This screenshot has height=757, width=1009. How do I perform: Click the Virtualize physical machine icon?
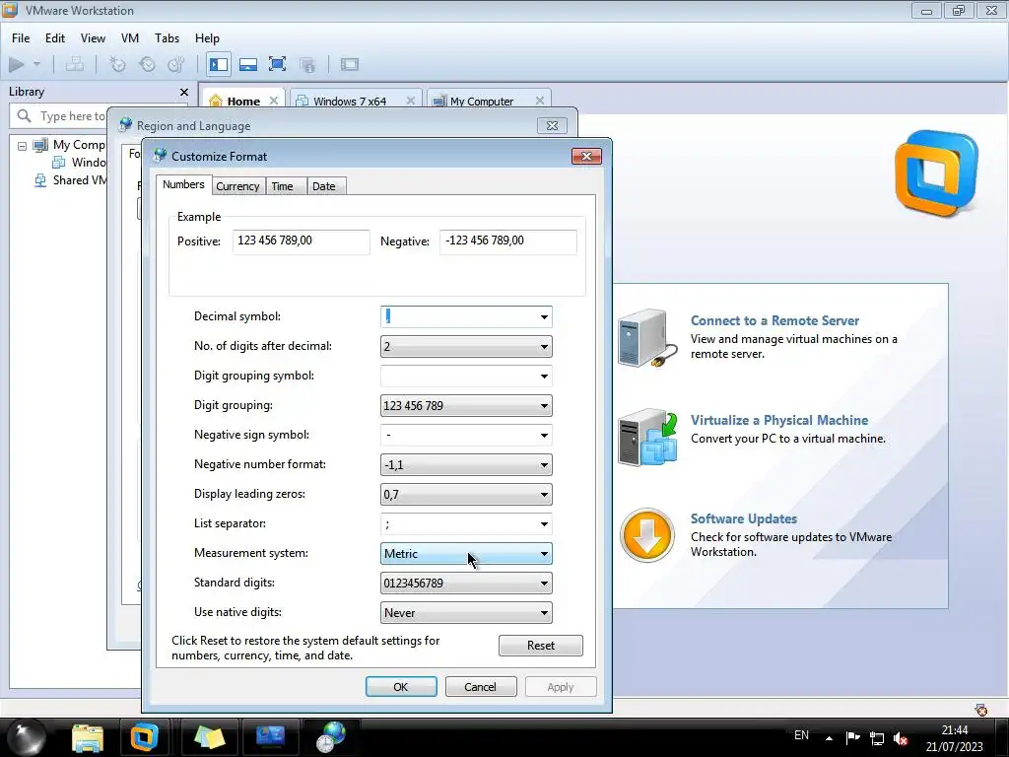coord(646,438)
